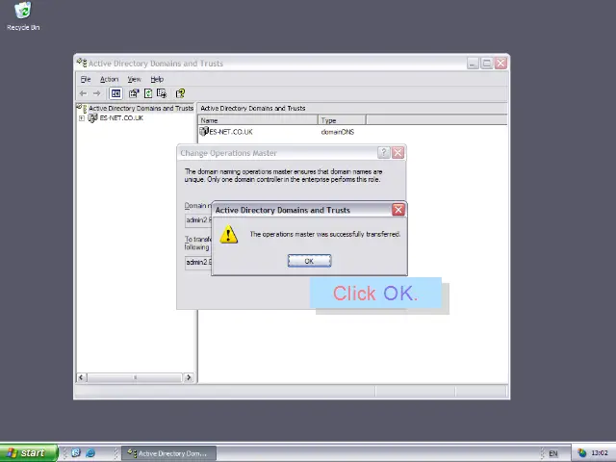This screenshot has height=462, width=616.
Task: Close the Active Directory Domains and Trusts message box
Action: 398,210
